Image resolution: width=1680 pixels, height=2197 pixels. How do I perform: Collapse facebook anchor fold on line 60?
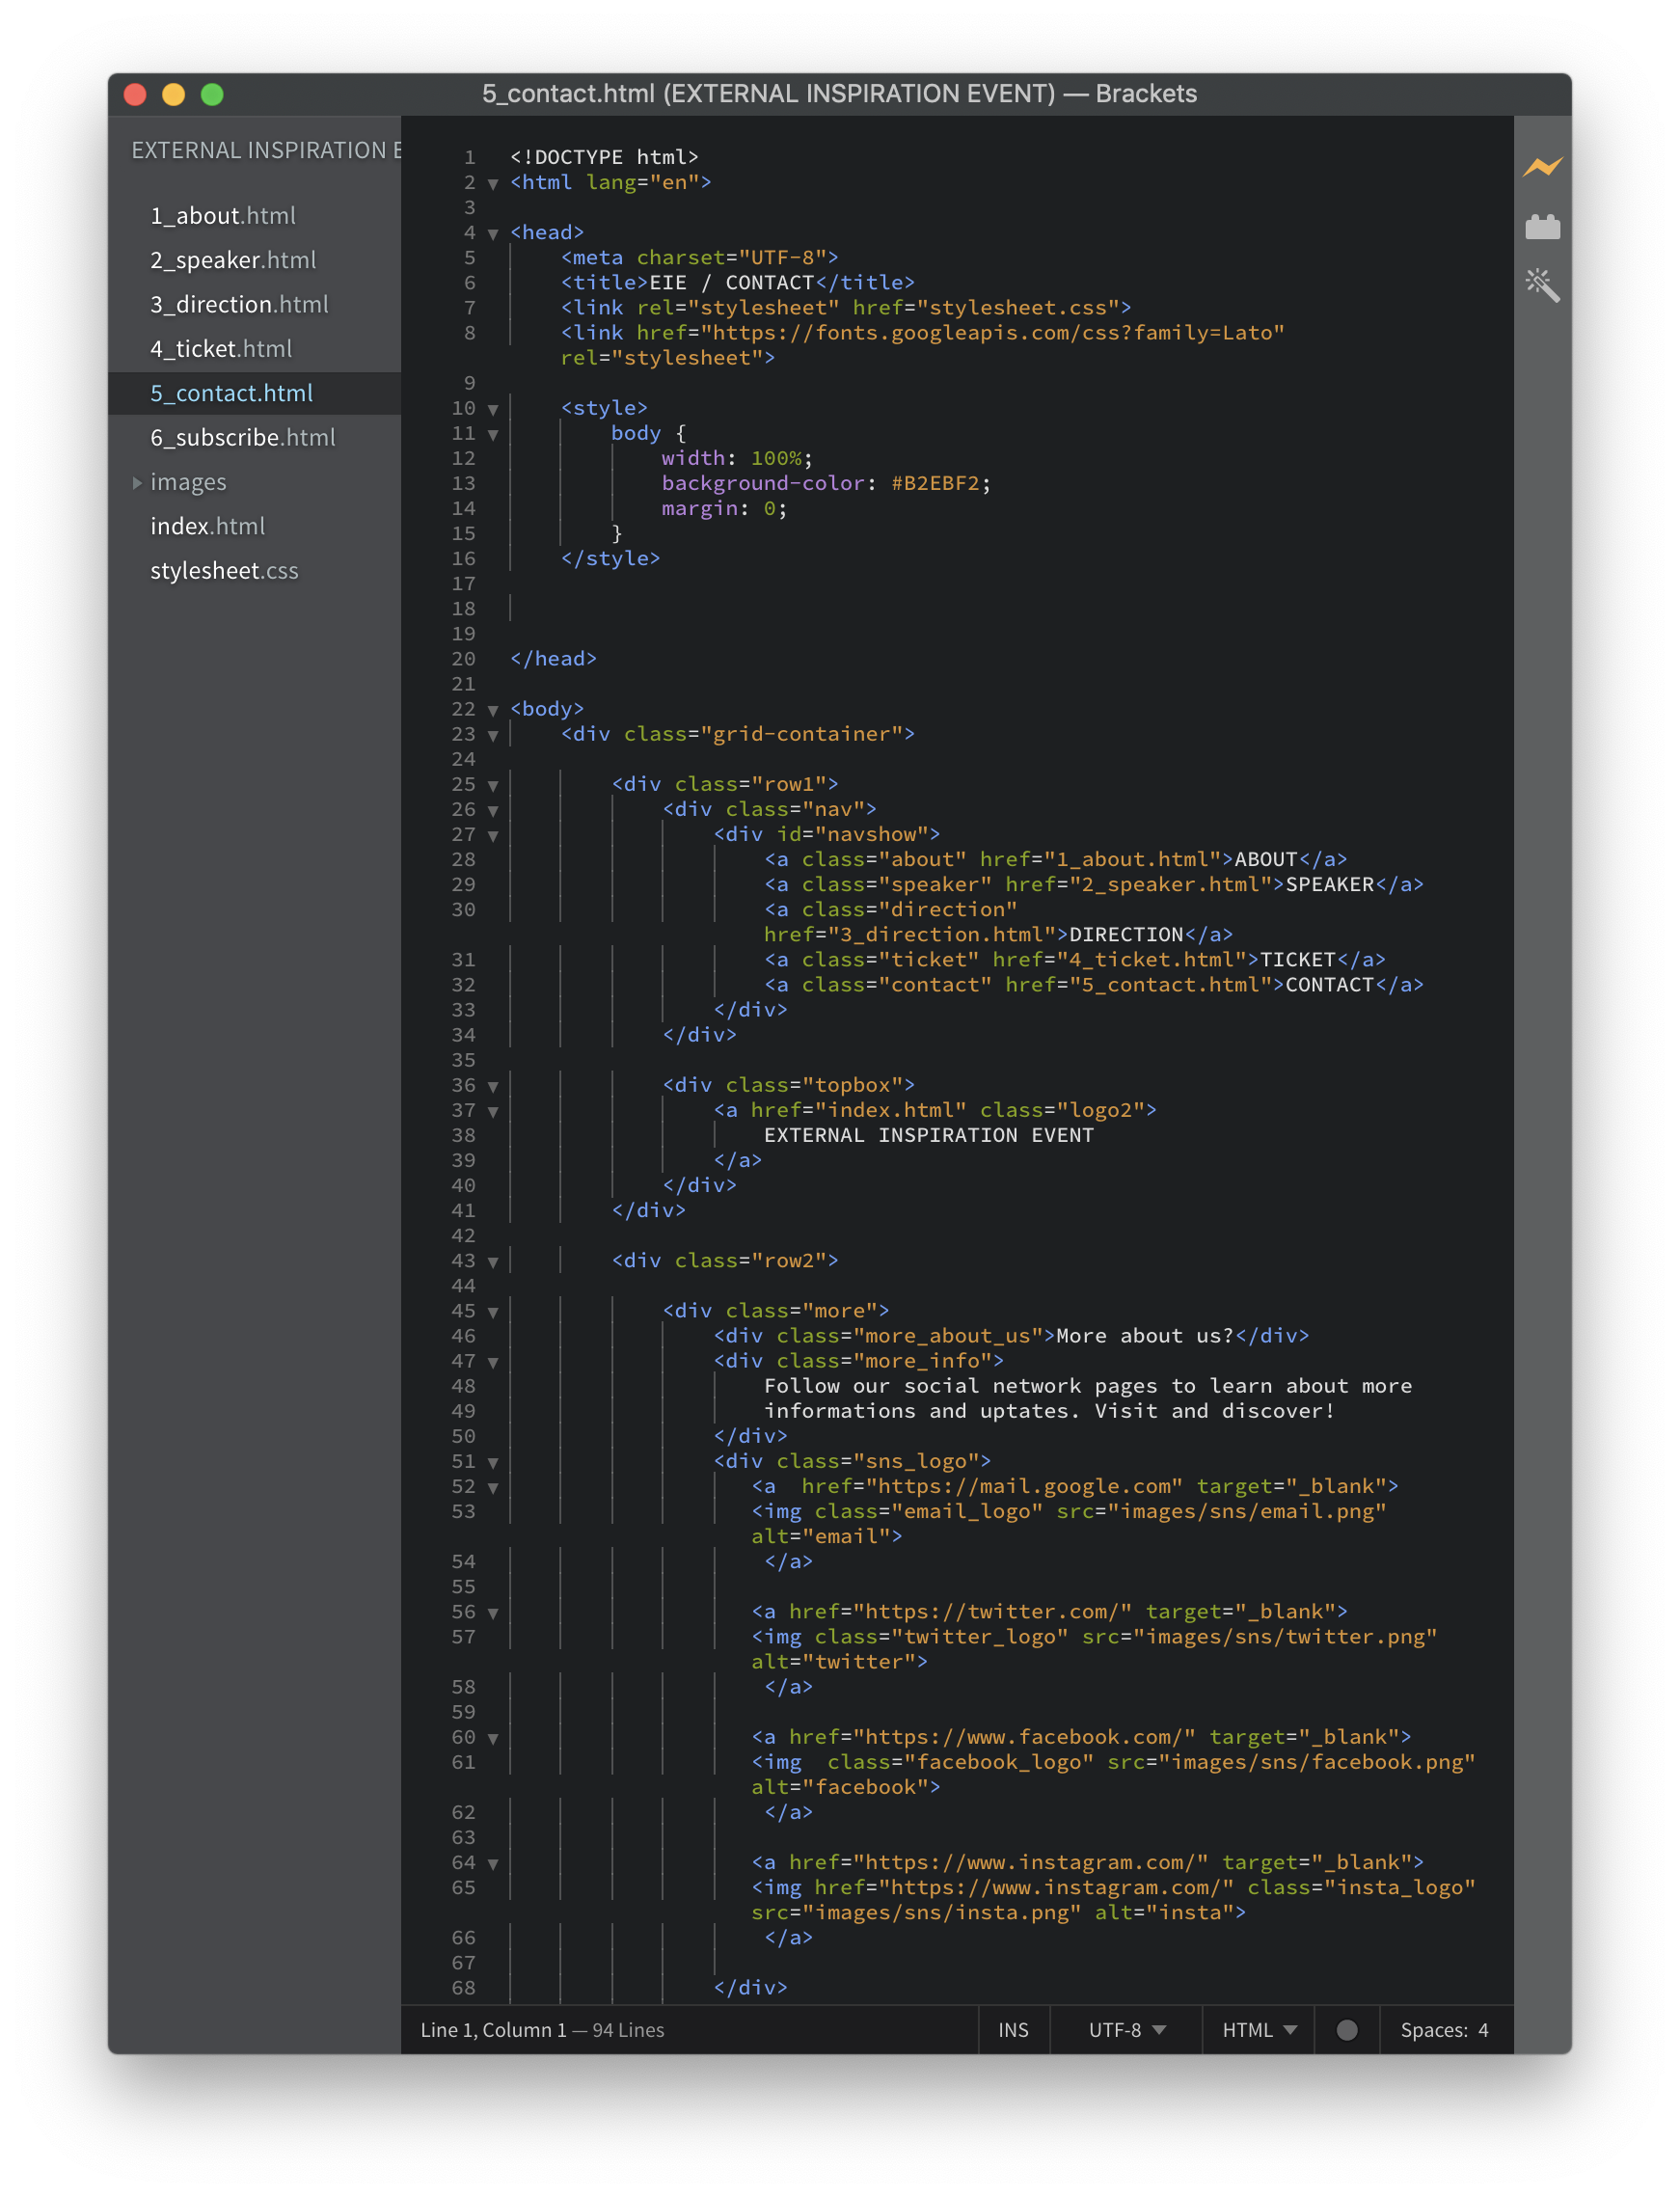(x=492, y=1738)
